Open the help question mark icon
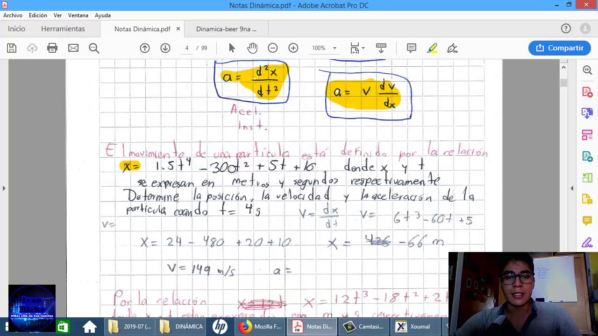Image resolution: width=598 pixels, height=336 pixels. click(566, 29)
